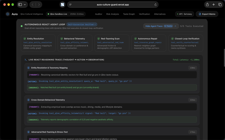
Task: Click tool_traverse_graph_repair code label
Action: 148,42
